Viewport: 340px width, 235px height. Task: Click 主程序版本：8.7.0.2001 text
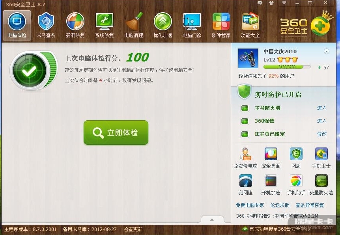pos(30,229)
